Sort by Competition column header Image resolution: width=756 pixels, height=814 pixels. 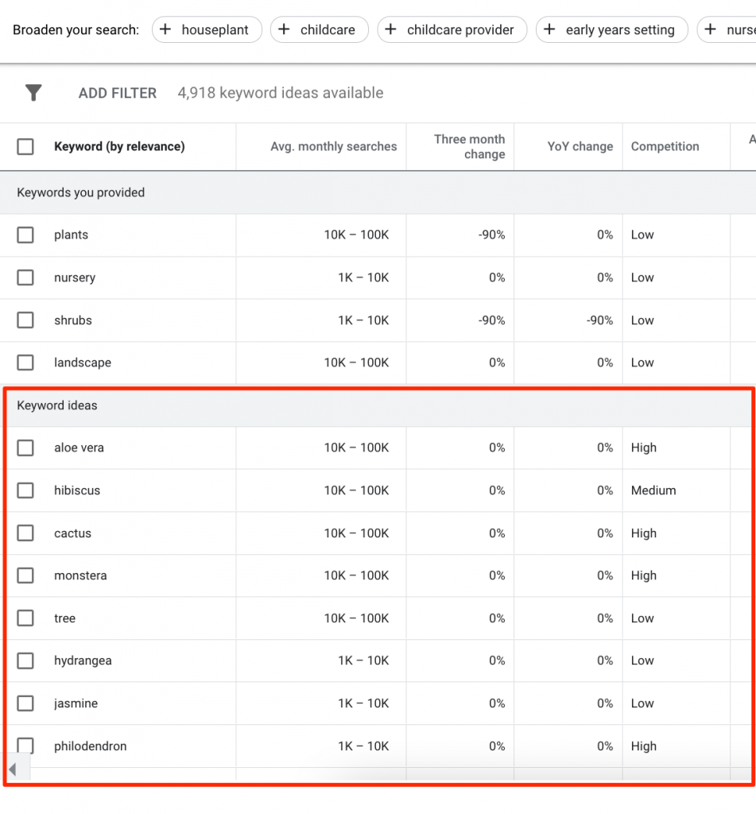pyautogui.click(x=665, y=146)
